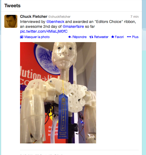Expand more options with Plus
This screenshot has height=155, width=146.
135,37
